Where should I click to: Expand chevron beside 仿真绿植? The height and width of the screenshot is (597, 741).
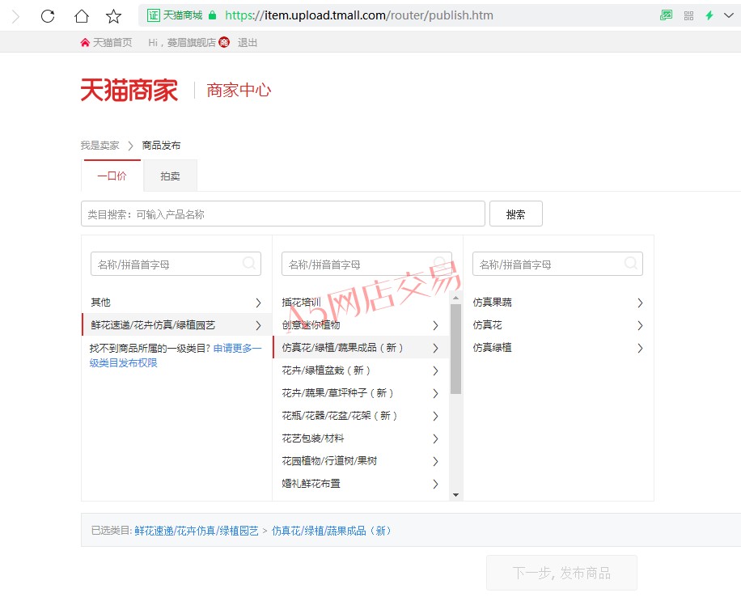click(640, 348)
